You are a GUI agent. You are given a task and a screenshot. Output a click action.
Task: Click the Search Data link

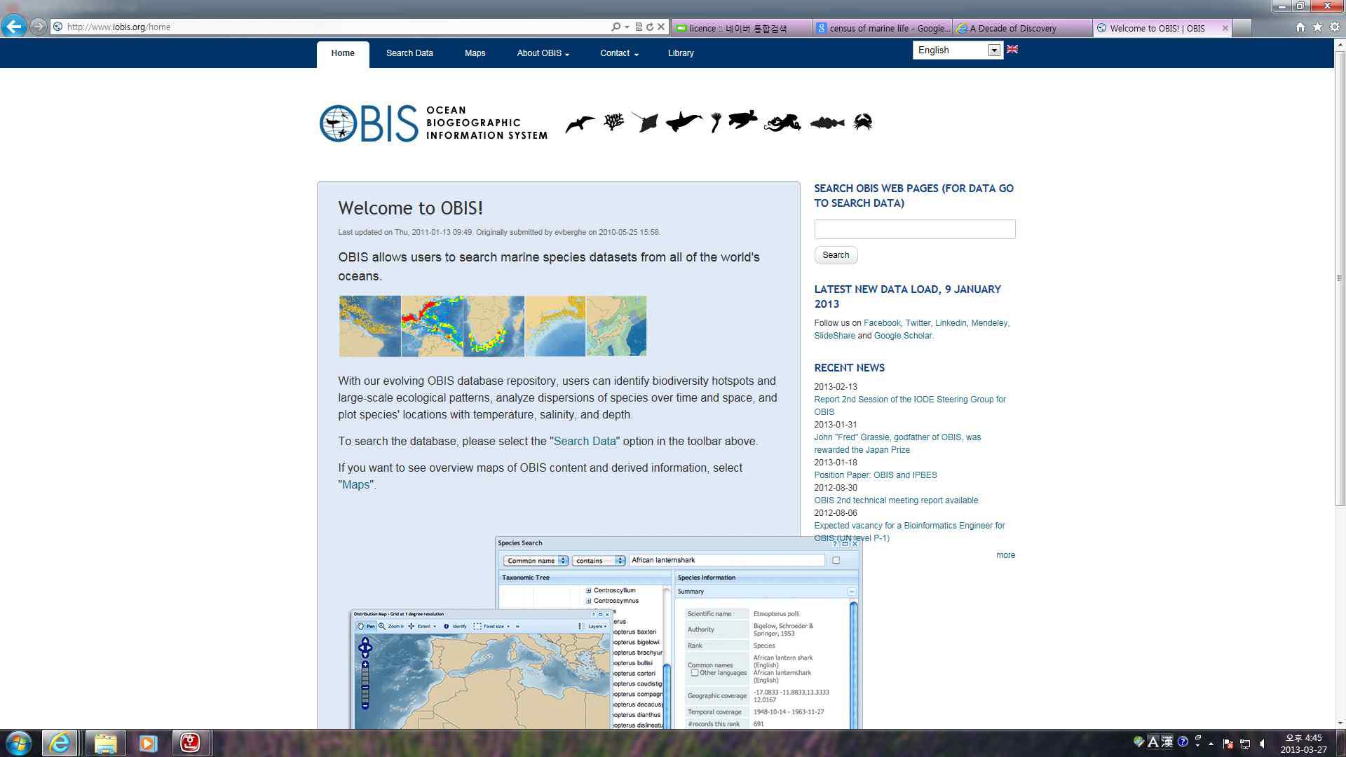[409, 53]
